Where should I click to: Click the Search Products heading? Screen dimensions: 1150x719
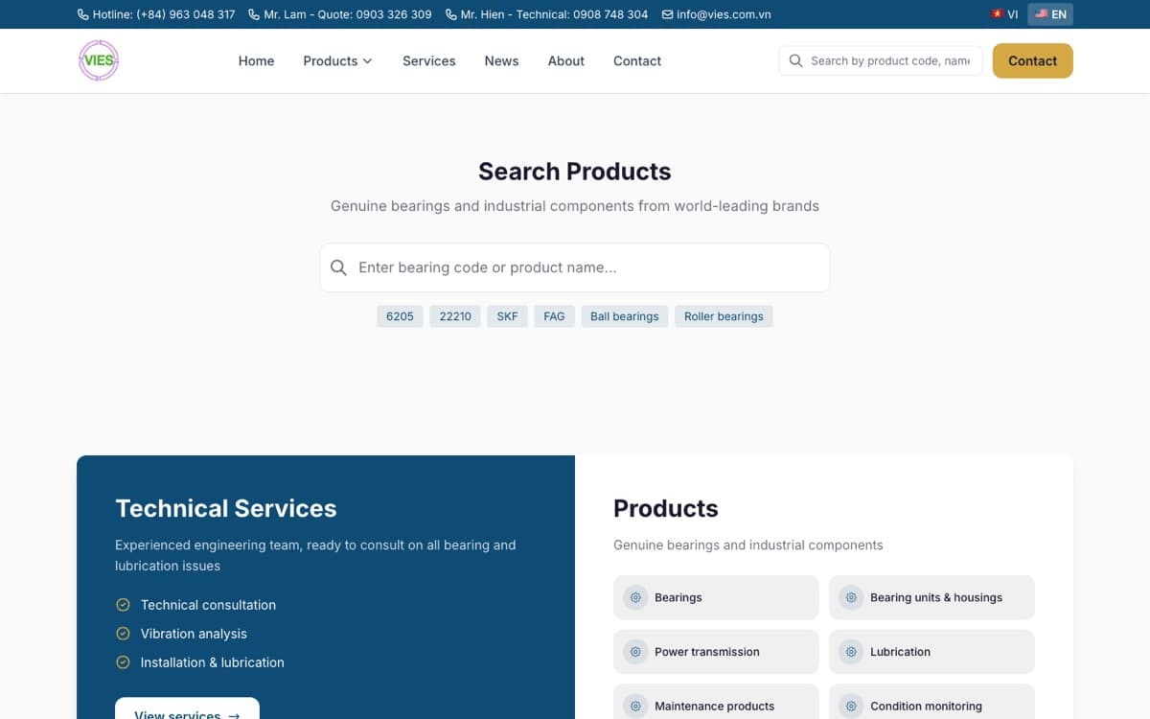(575, 172)
